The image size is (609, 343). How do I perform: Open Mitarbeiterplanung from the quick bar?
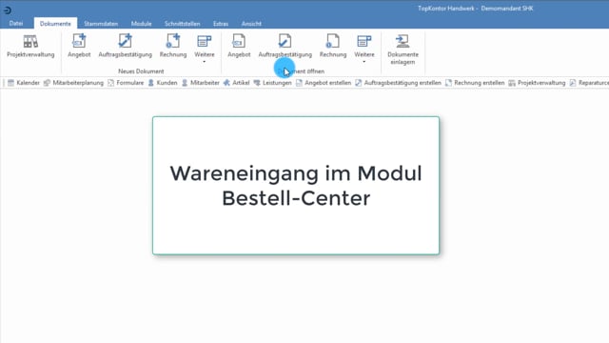coord(74,83)
